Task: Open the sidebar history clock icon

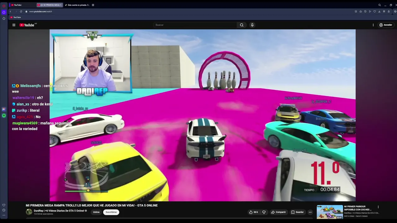Action: tap(4, 210)
